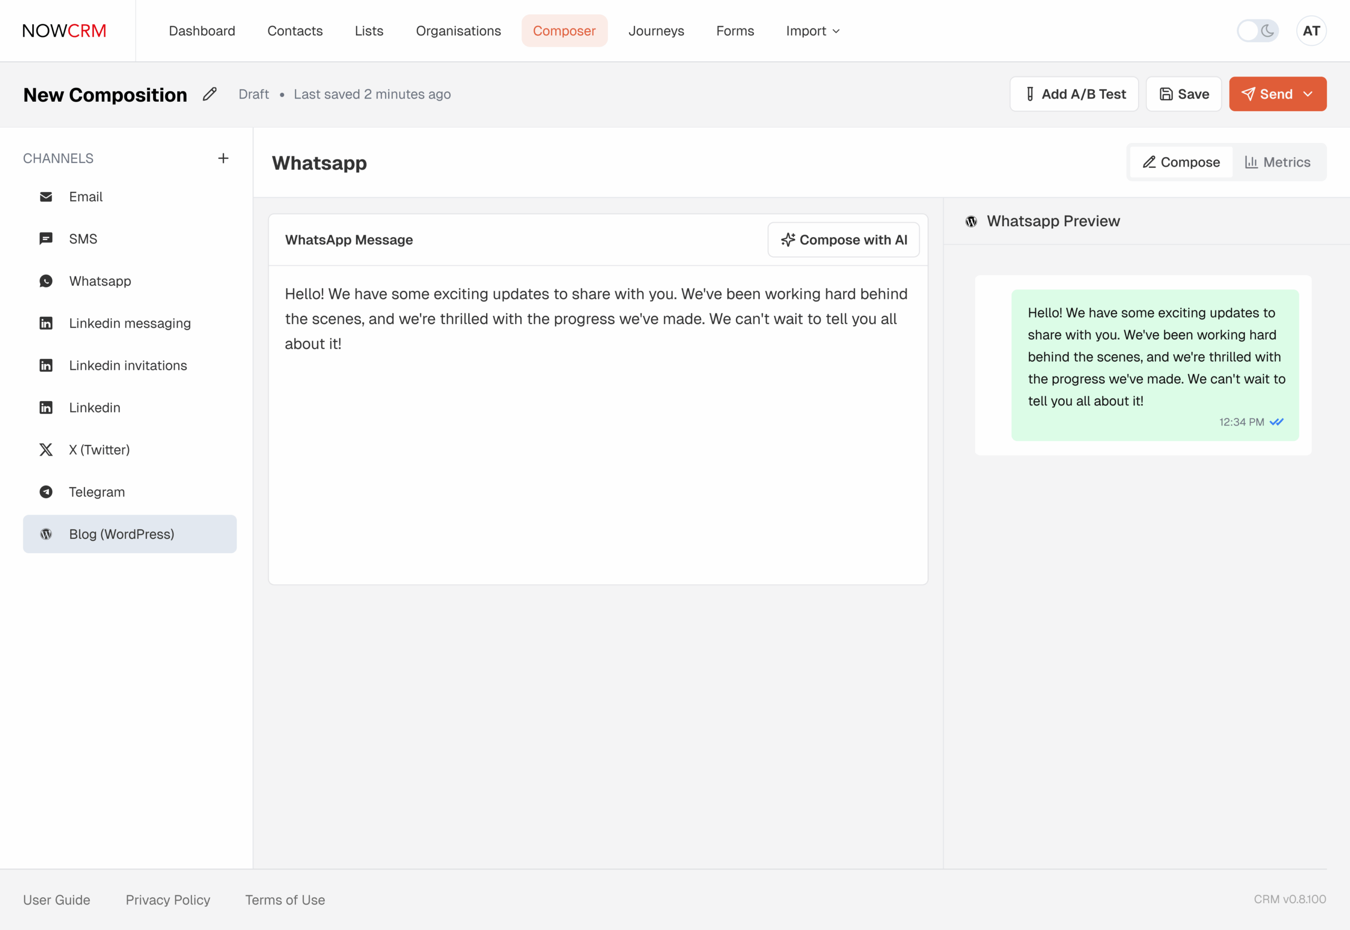Select the Composer nav item
1350x930 pixels.
(564, 31)
